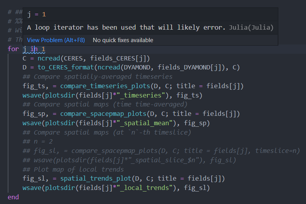
Task: Click the '"_local_trends"' string literal
Action: [x=144, y=188]
